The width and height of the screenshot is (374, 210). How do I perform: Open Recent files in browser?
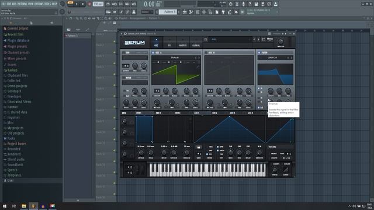point(15,34)
